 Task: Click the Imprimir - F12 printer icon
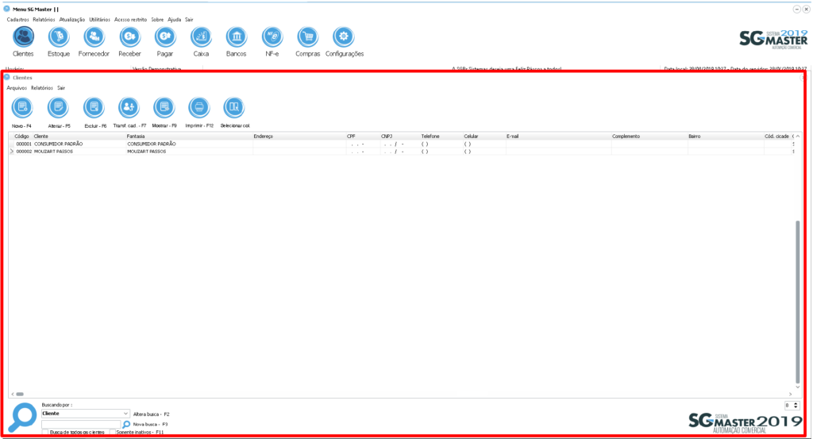(x=198, y=107)
